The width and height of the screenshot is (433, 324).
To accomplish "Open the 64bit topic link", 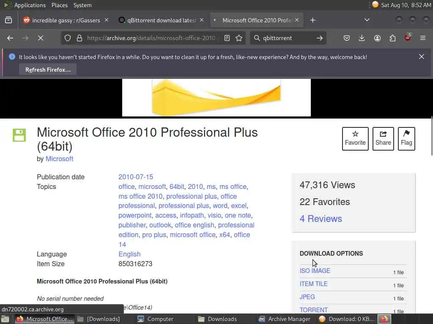I will (x=177, y=186).
